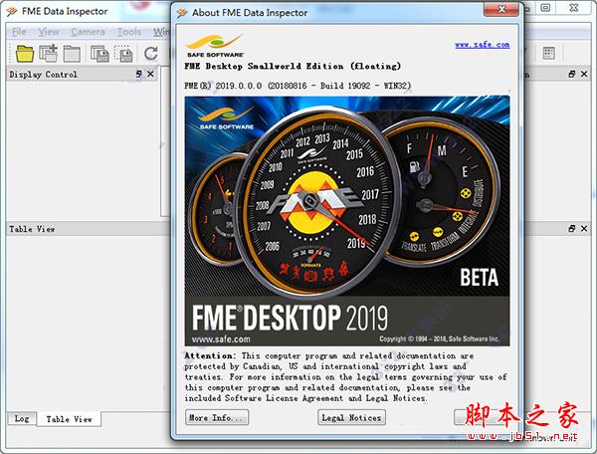Screen dimensions: 597x454
Task: Close the Display Control panel
Action: [150, 75]
